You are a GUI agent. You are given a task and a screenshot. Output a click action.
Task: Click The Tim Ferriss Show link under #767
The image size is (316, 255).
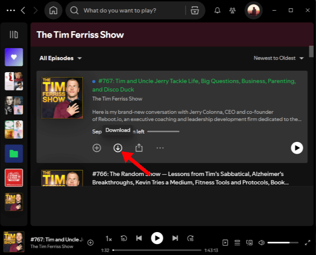(x=117, y=99)
